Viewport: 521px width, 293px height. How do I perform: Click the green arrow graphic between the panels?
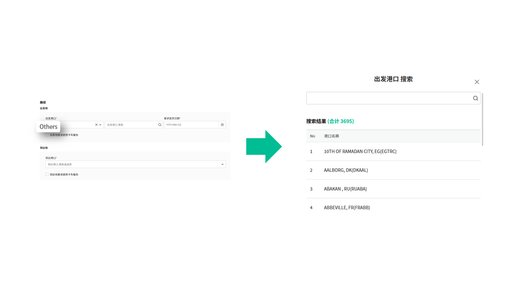[x=264, y=146]
